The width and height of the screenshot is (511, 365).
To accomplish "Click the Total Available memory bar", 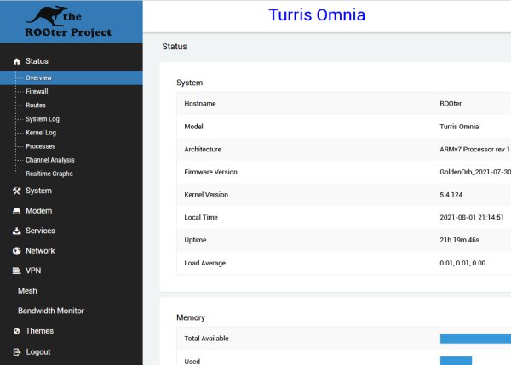I will tap(475, 339).
